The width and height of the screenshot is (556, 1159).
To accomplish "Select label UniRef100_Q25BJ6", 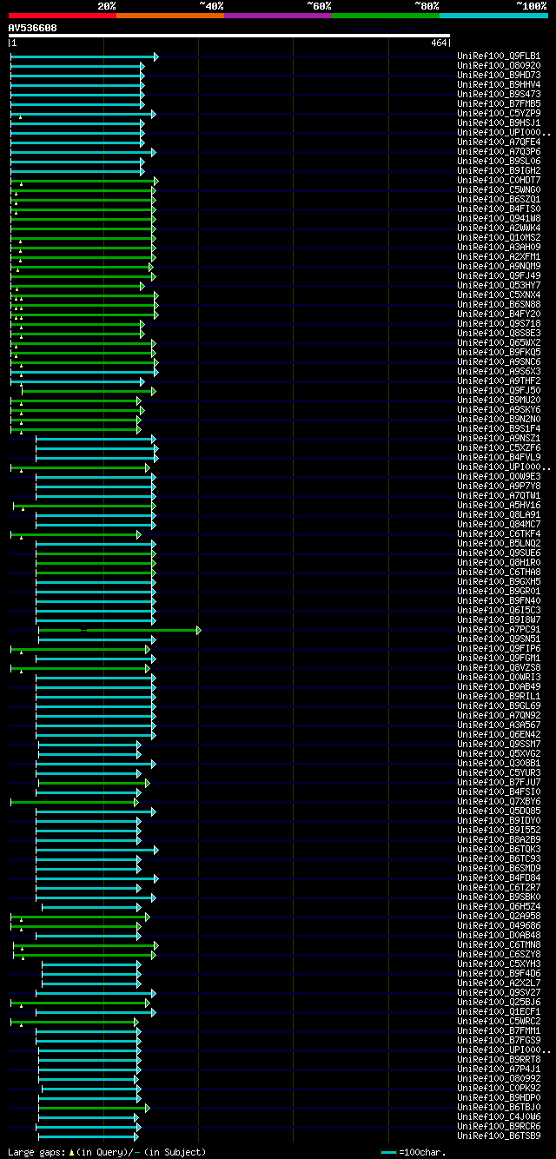I will pyautogui.click(x=500, y=1002).
